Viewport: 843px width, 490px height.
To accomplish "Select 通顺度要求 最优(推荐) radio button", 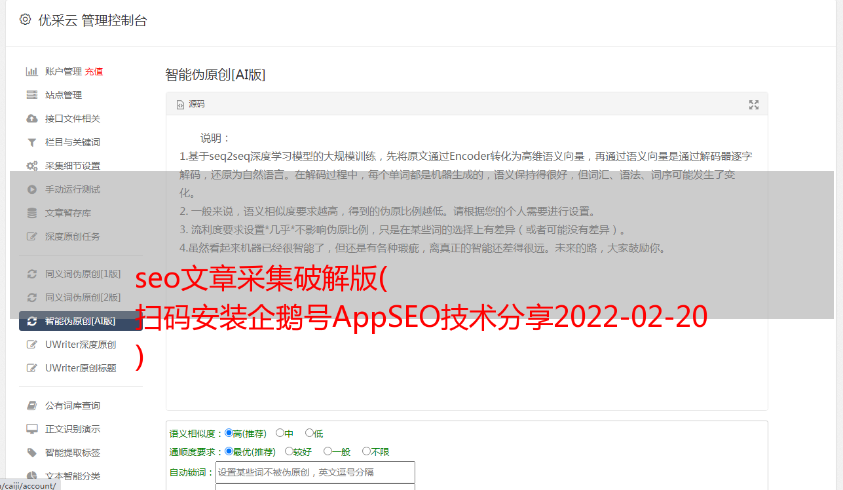I will coord(229,451).
